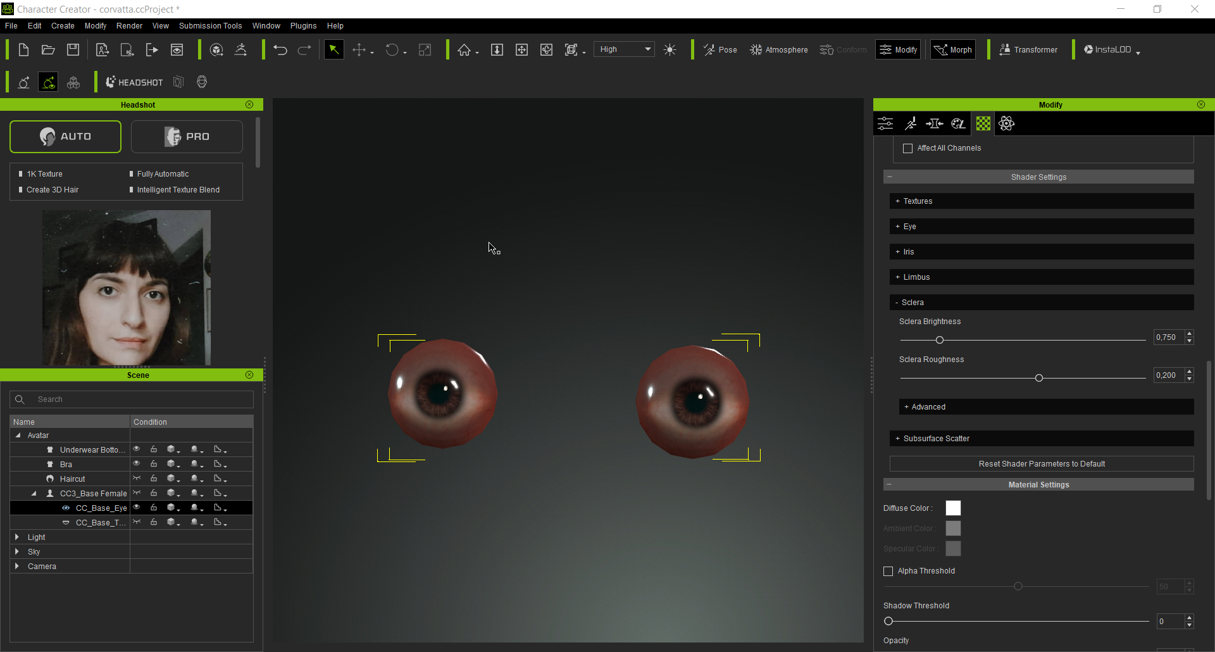Open the Window menu
Image resolution: width=1215 pixels, height=652 pixels.
click(266, 26)
